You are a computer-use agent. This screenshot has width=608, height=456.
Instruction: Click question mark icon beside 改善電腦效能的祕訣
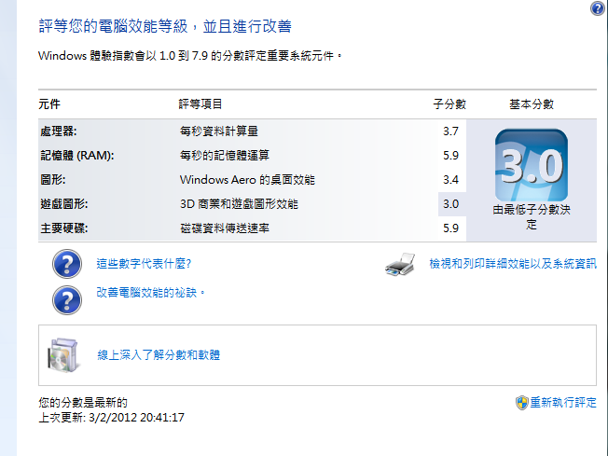[66, 298]
